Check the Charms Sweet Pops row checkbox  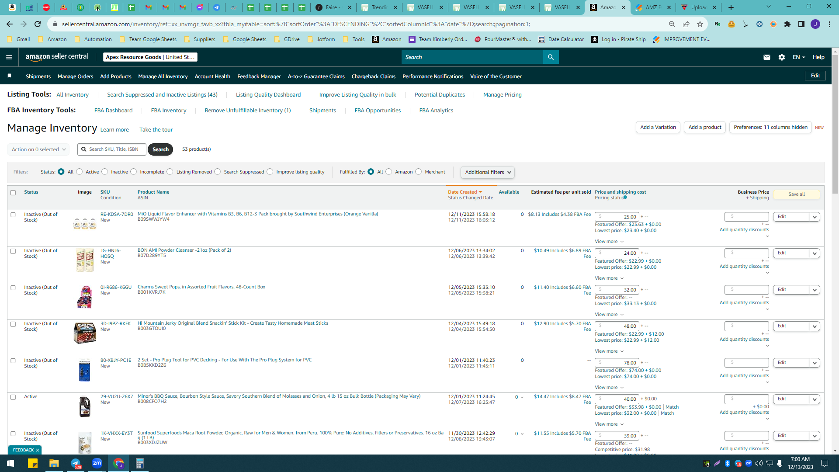[13, 288]
